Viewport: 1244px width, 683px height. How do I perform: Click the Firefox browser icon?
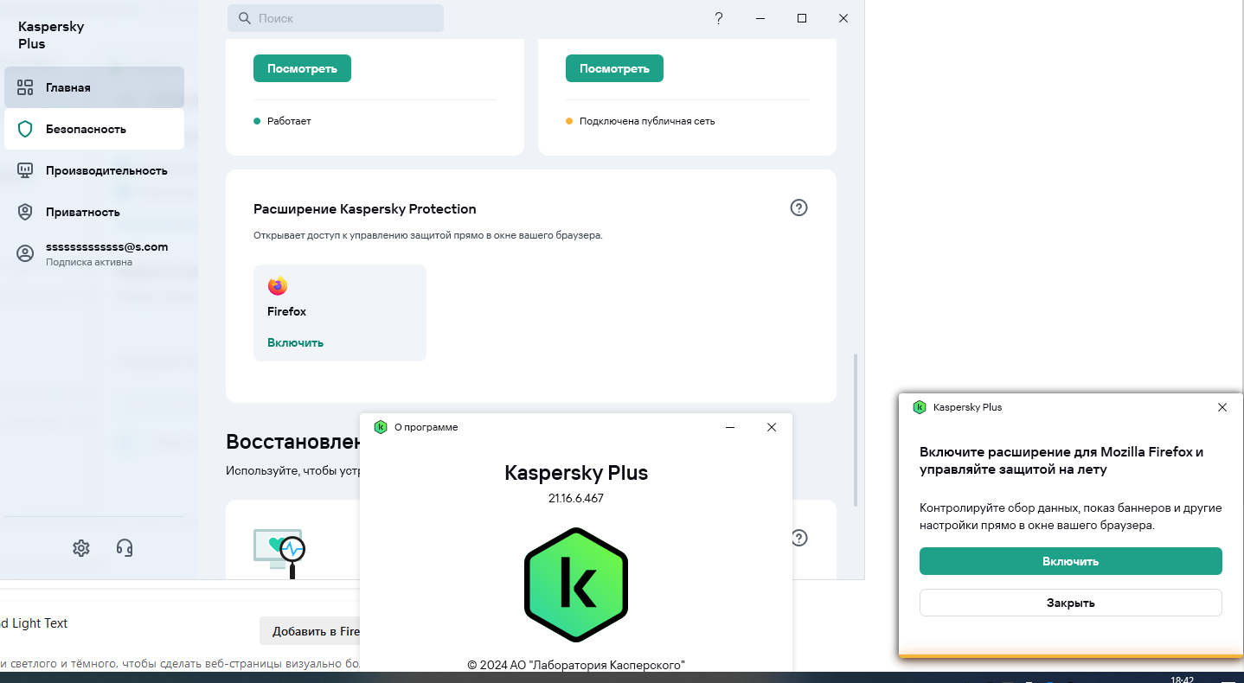[x=278, y=286]
